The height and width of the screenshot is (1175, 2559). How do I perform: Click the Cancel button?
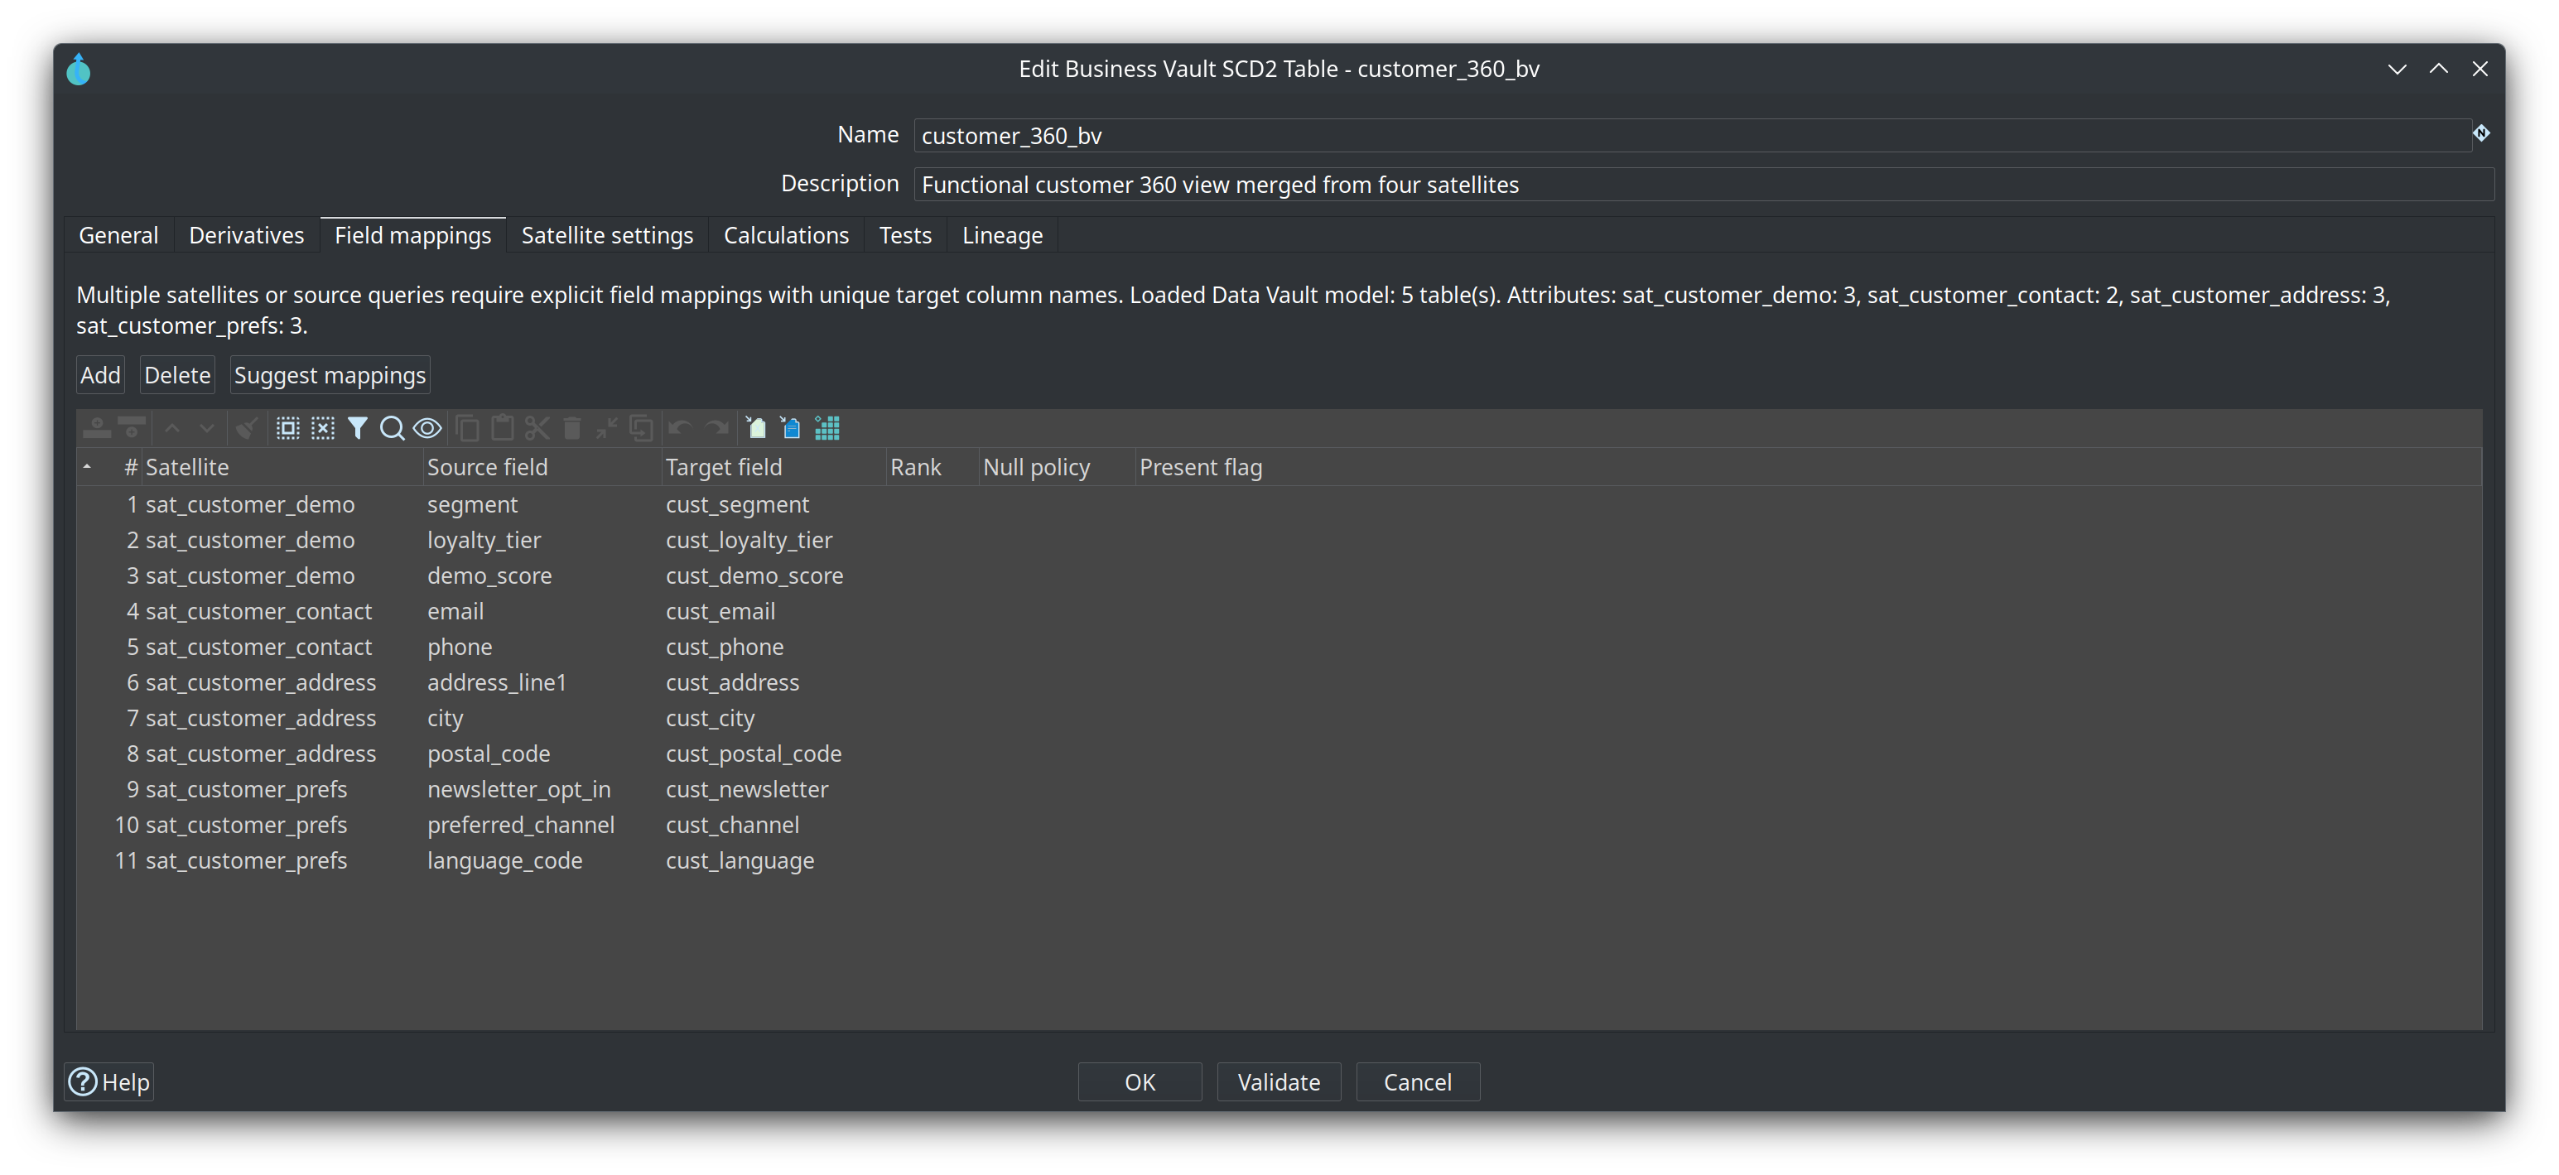pyautogui.click(x=1418, y=1081)
